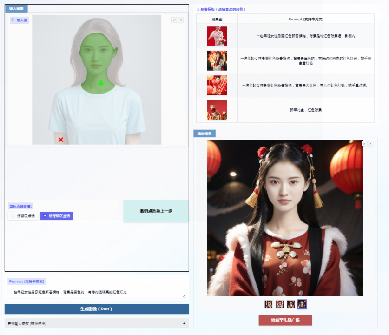Screen dimensions: 389x335
Task: Remove the input image with the X icon
Action: coord(181,20)
